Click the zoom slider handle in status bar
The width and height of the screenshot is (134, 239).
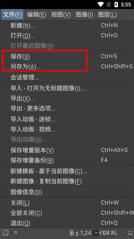125,233
